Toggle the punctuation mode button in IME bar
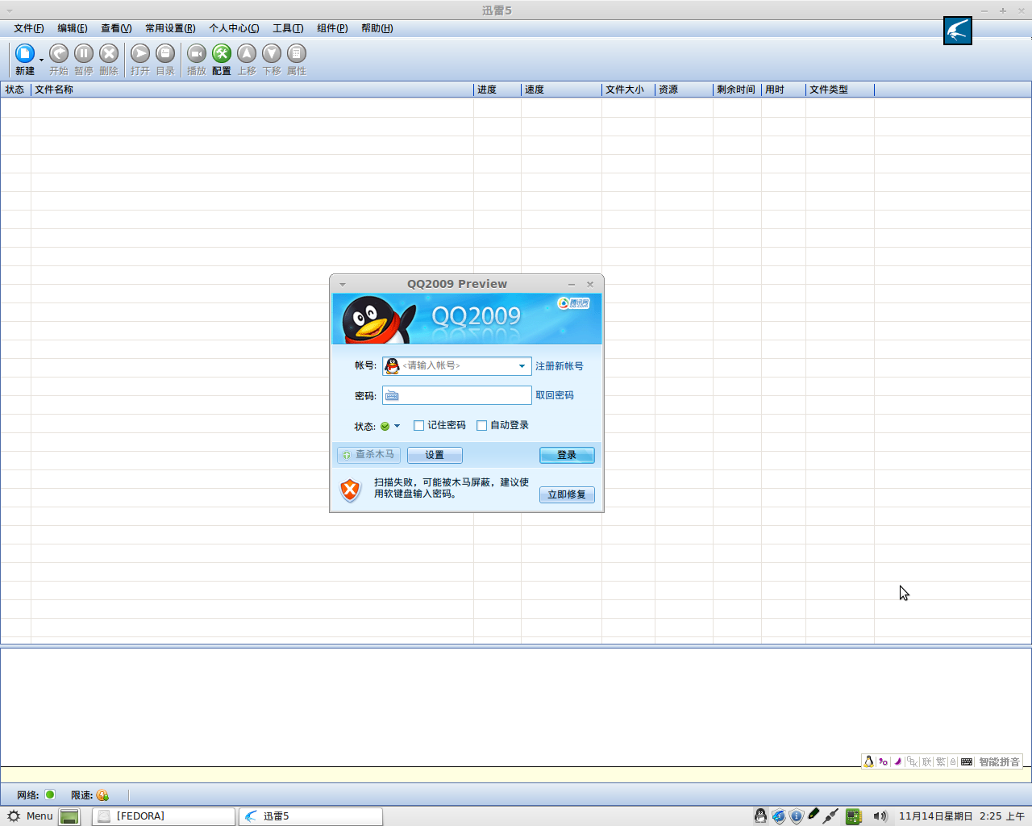The height and width of the screenshot is (826, 1032). point(883,761)
